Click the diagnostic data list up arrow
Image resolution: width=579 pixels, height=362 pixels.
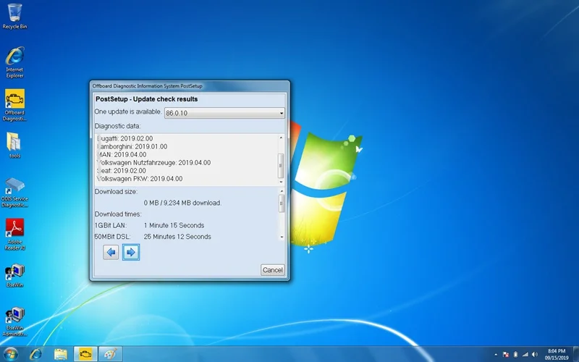pyautogui.click(x=281, y=138)
